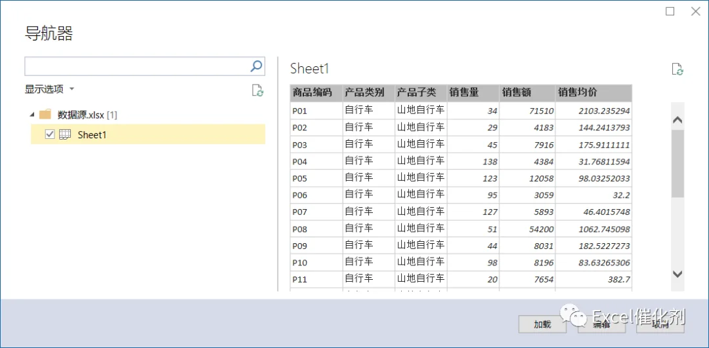Image resolution: width=709 pixels, height=348 pixels.
Task: Open the 显示选项 dropdown
Action: pyautogui.click(x=49, y=89)
